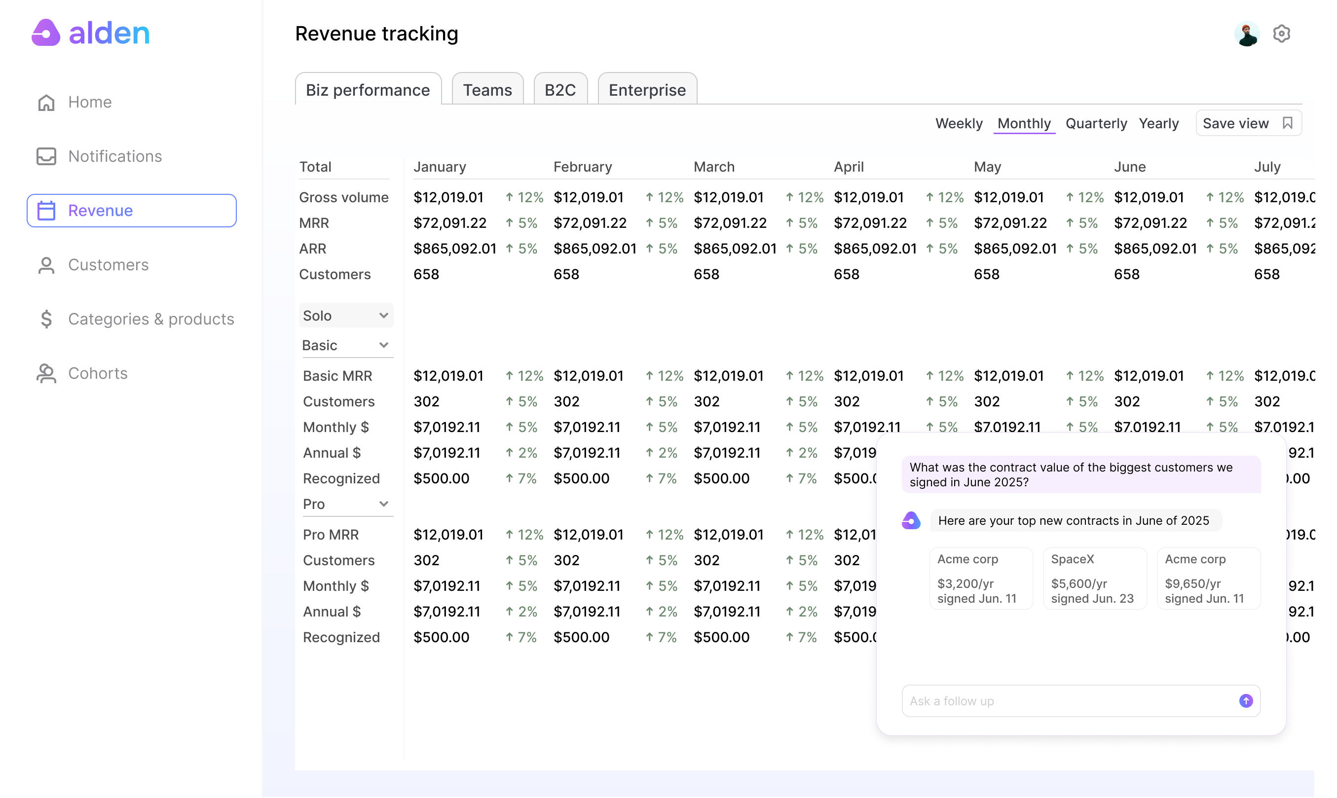
Task: Collapse the Basic section chevron
Action: tap(383, 345)
